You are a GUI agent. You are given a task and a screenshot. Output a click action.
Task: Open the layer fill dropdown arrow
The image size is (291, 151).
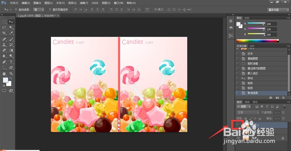tap(283, 118)
